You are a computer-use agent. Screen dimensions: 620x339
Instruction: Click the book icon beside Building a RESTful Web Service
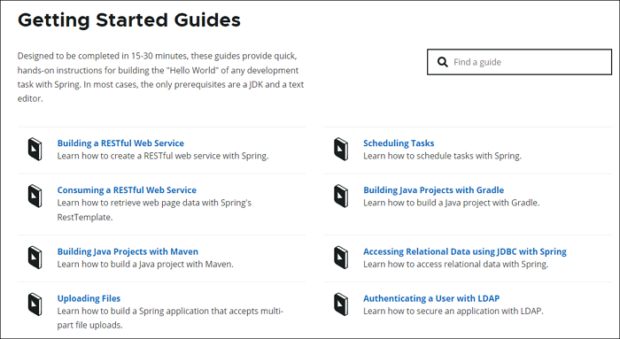point(35,150)
